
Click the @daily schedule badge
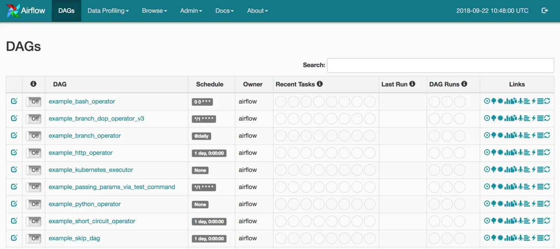coord(201,136)
